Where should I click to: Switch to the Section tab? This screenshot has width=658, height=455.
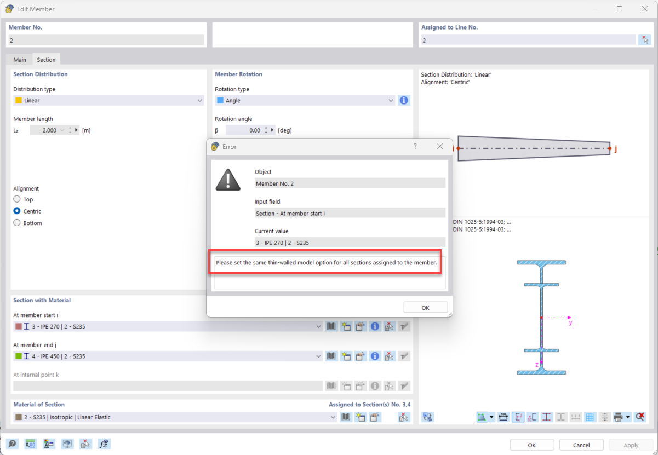tap(46, 59)
